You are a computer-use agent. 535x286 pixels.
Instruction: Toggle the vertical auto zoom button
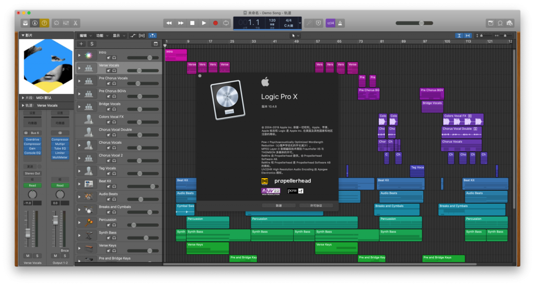point(459,35)
